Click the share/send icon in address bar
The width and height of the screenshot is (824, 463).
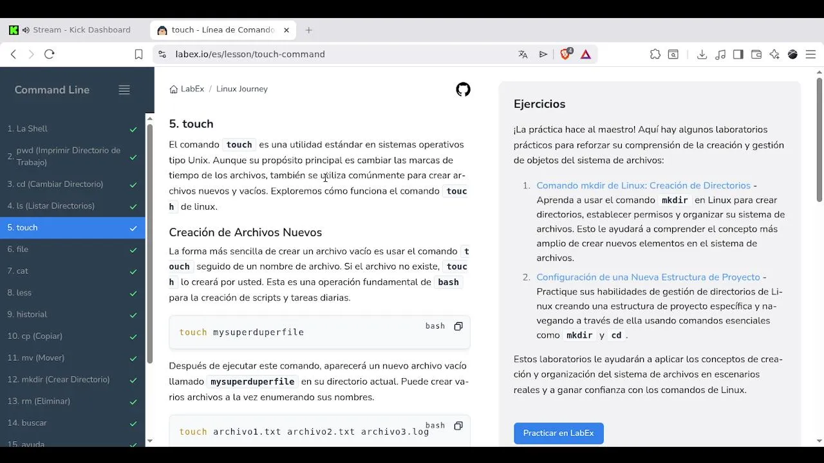[x=543, y=55]
